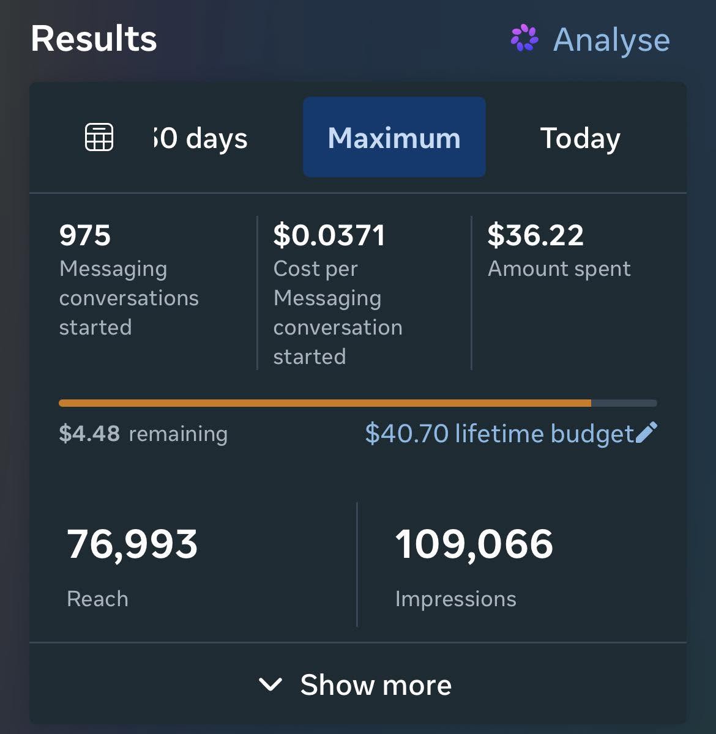
Task: Open the custom date range calendar icon
Action: pyautogui.click(x=99, y=137)
